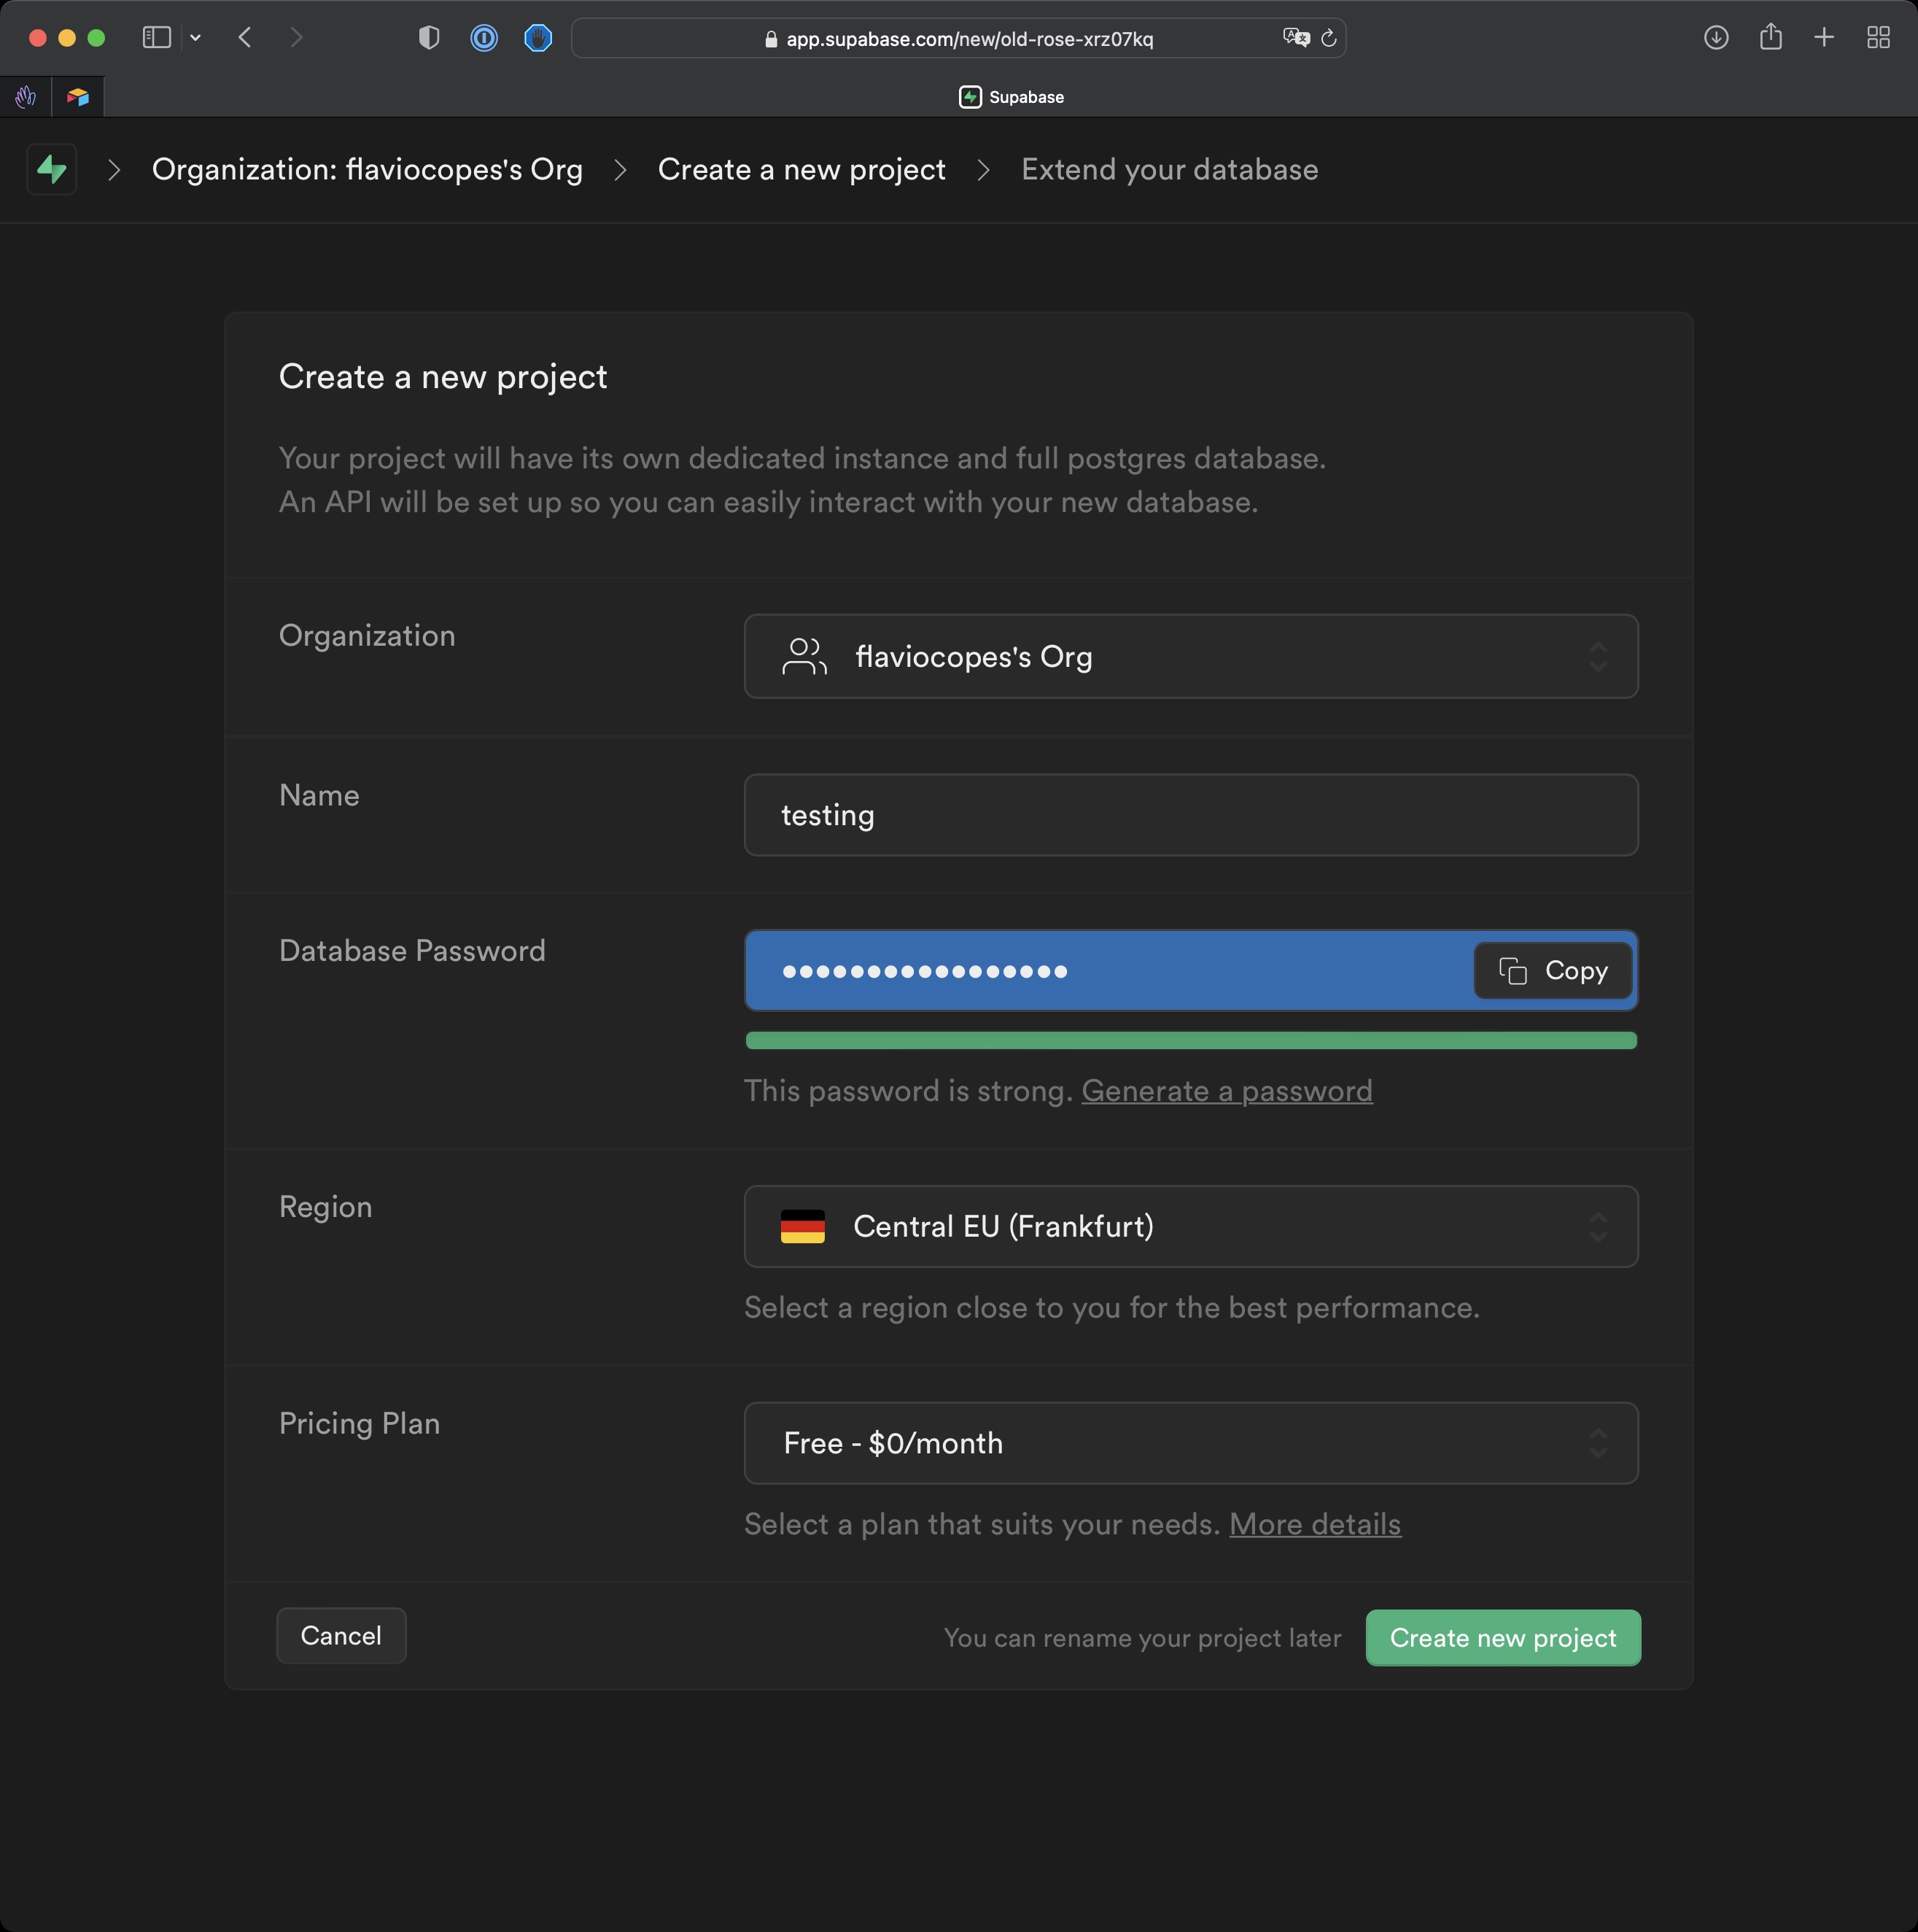Screen dimensions: 1918x1932
Task: Go to Organization: flaviocopes's Org breadcrumb
Action: click(367, 170)
